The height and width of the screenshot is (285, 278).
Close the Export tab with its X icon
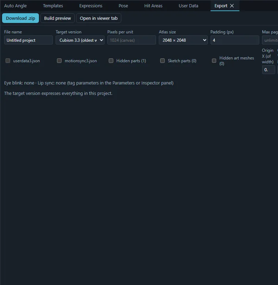click(232, 6)
